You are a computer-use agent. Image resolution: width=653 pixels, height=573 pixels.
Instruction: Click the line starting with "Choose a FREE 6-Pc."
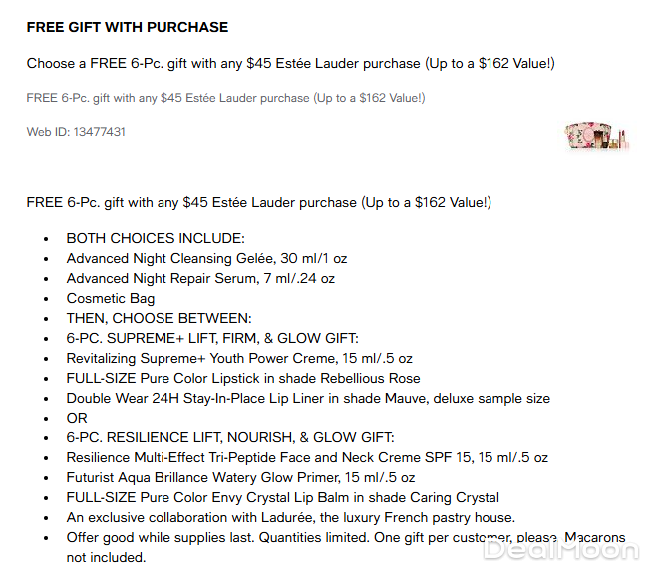pyautogui.click(x=290, y=64)
